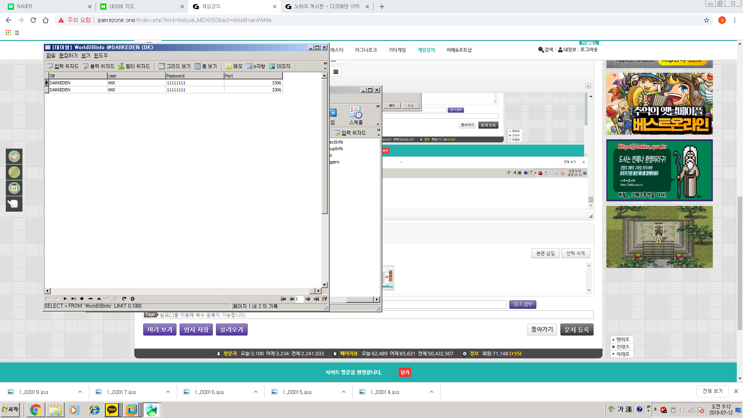Go to last page of records
Screen dimensions: 743x418
click(x=316, y=299)
